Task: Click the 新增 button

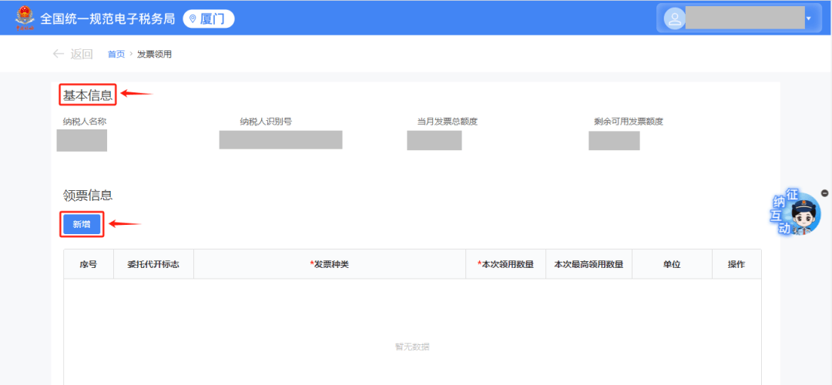Action: tap(82, 224)
